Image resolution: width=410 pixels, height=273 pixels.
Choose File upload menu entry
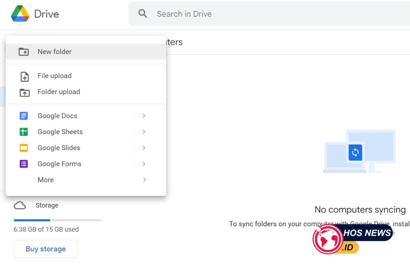coord(55,76)
